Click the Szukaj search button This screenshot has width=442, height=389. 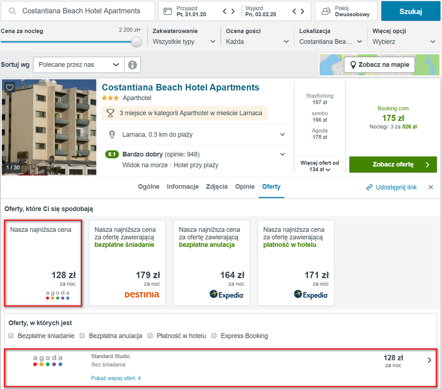[x=411, y=11]
